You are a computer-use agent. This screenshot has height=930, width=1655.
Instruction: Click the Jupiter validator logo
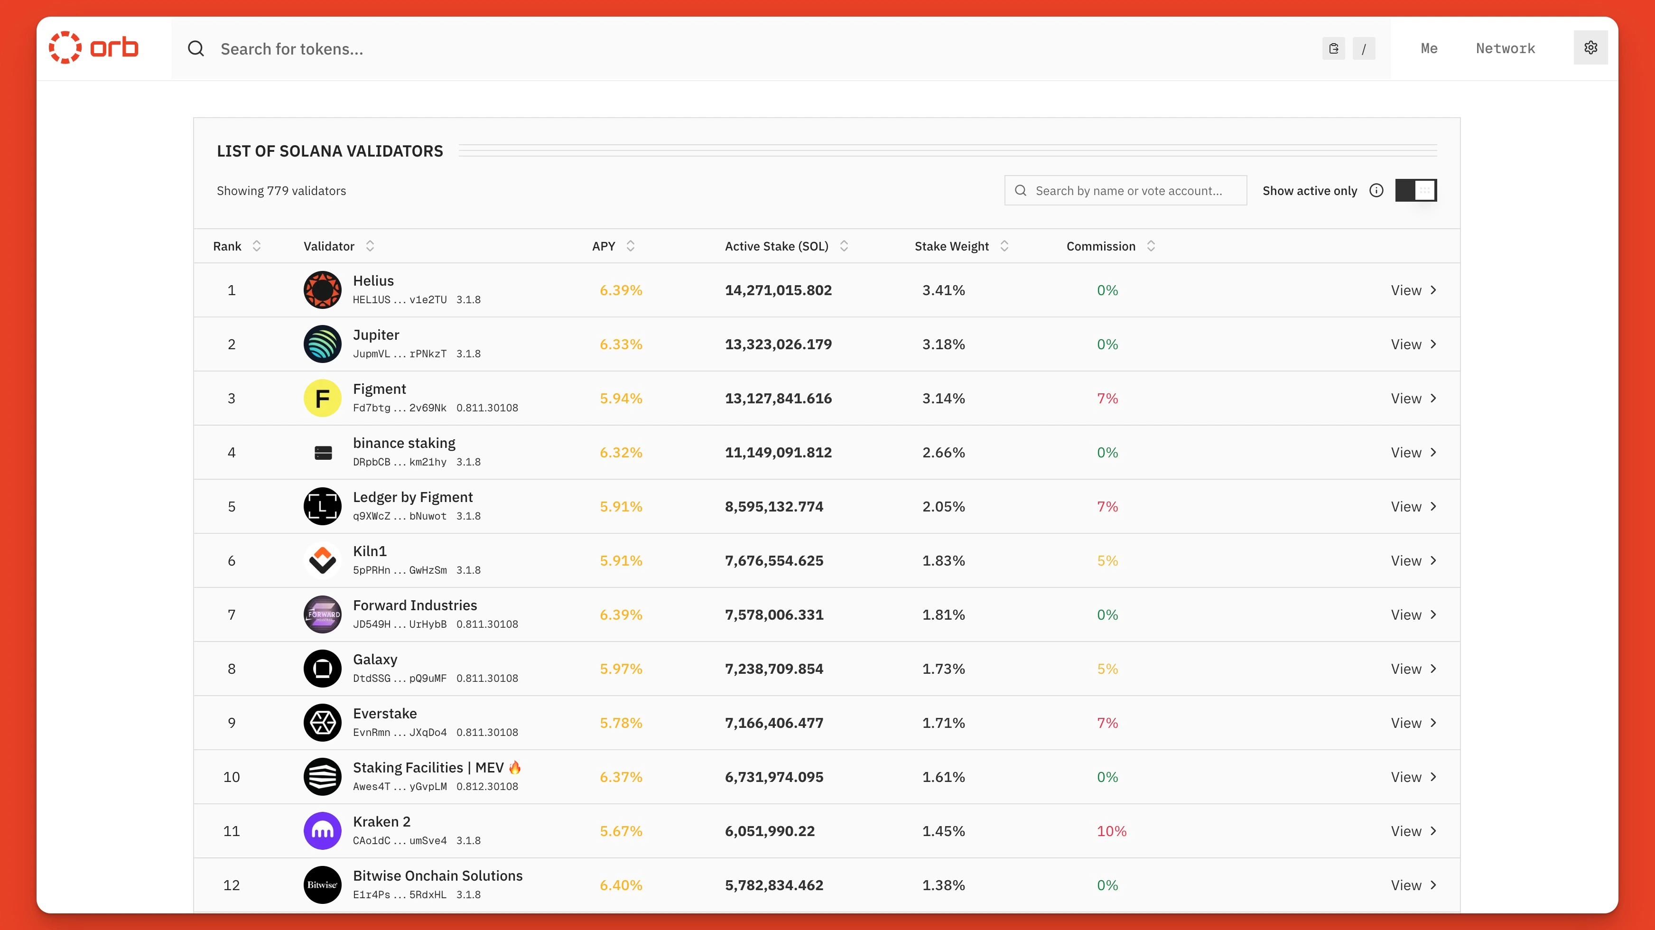322,344
